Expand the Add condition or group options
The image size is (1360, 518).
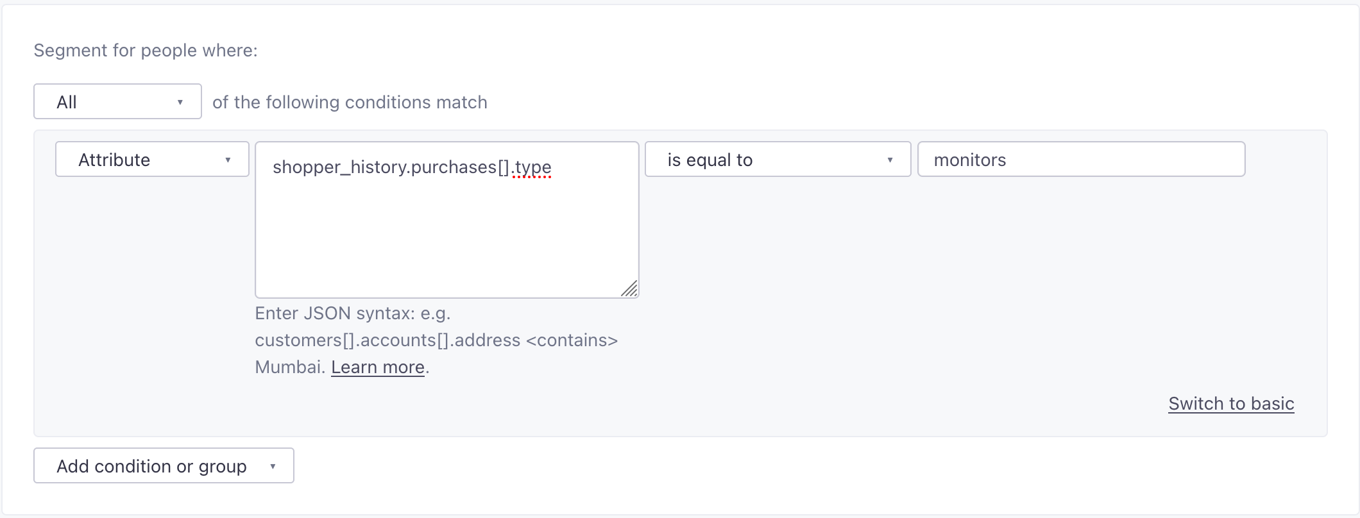[x=163, y=466]
